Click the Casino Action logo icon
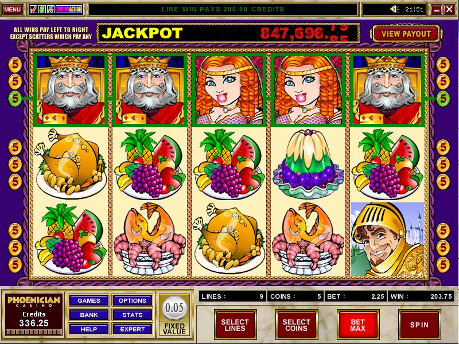 tap(69, 10)
